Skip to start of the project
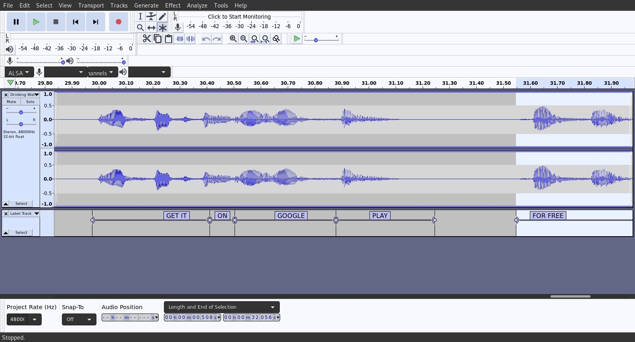 76,22
